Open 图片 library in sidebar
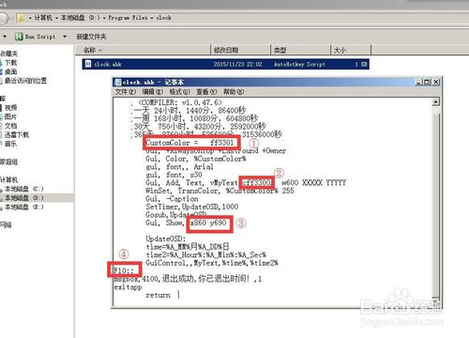The height and width of the screenshot is (338, 469). (10, 116)
